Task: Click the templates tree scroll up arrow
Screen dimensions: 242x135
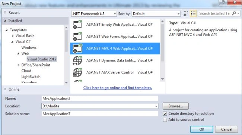Action: click(x=66, y=28)
